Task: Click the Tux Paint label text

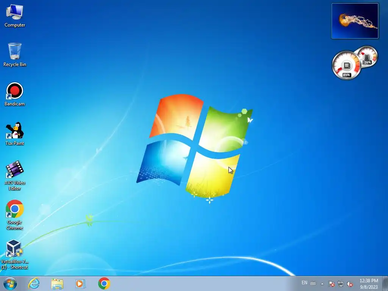Action: 15,143
